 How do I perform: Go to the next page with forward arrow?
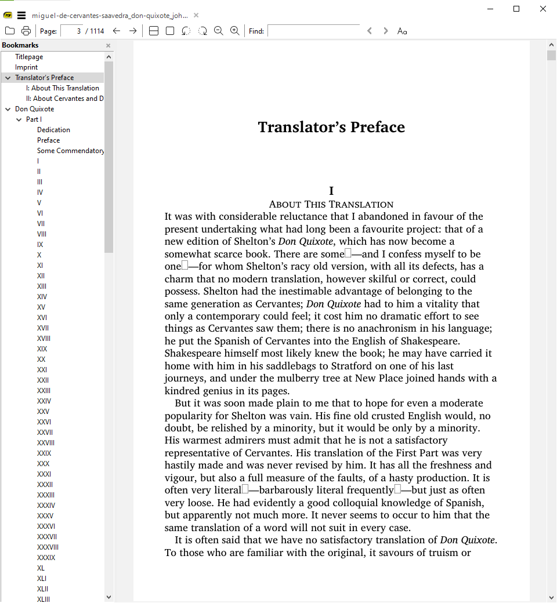(x=132, y=31)
